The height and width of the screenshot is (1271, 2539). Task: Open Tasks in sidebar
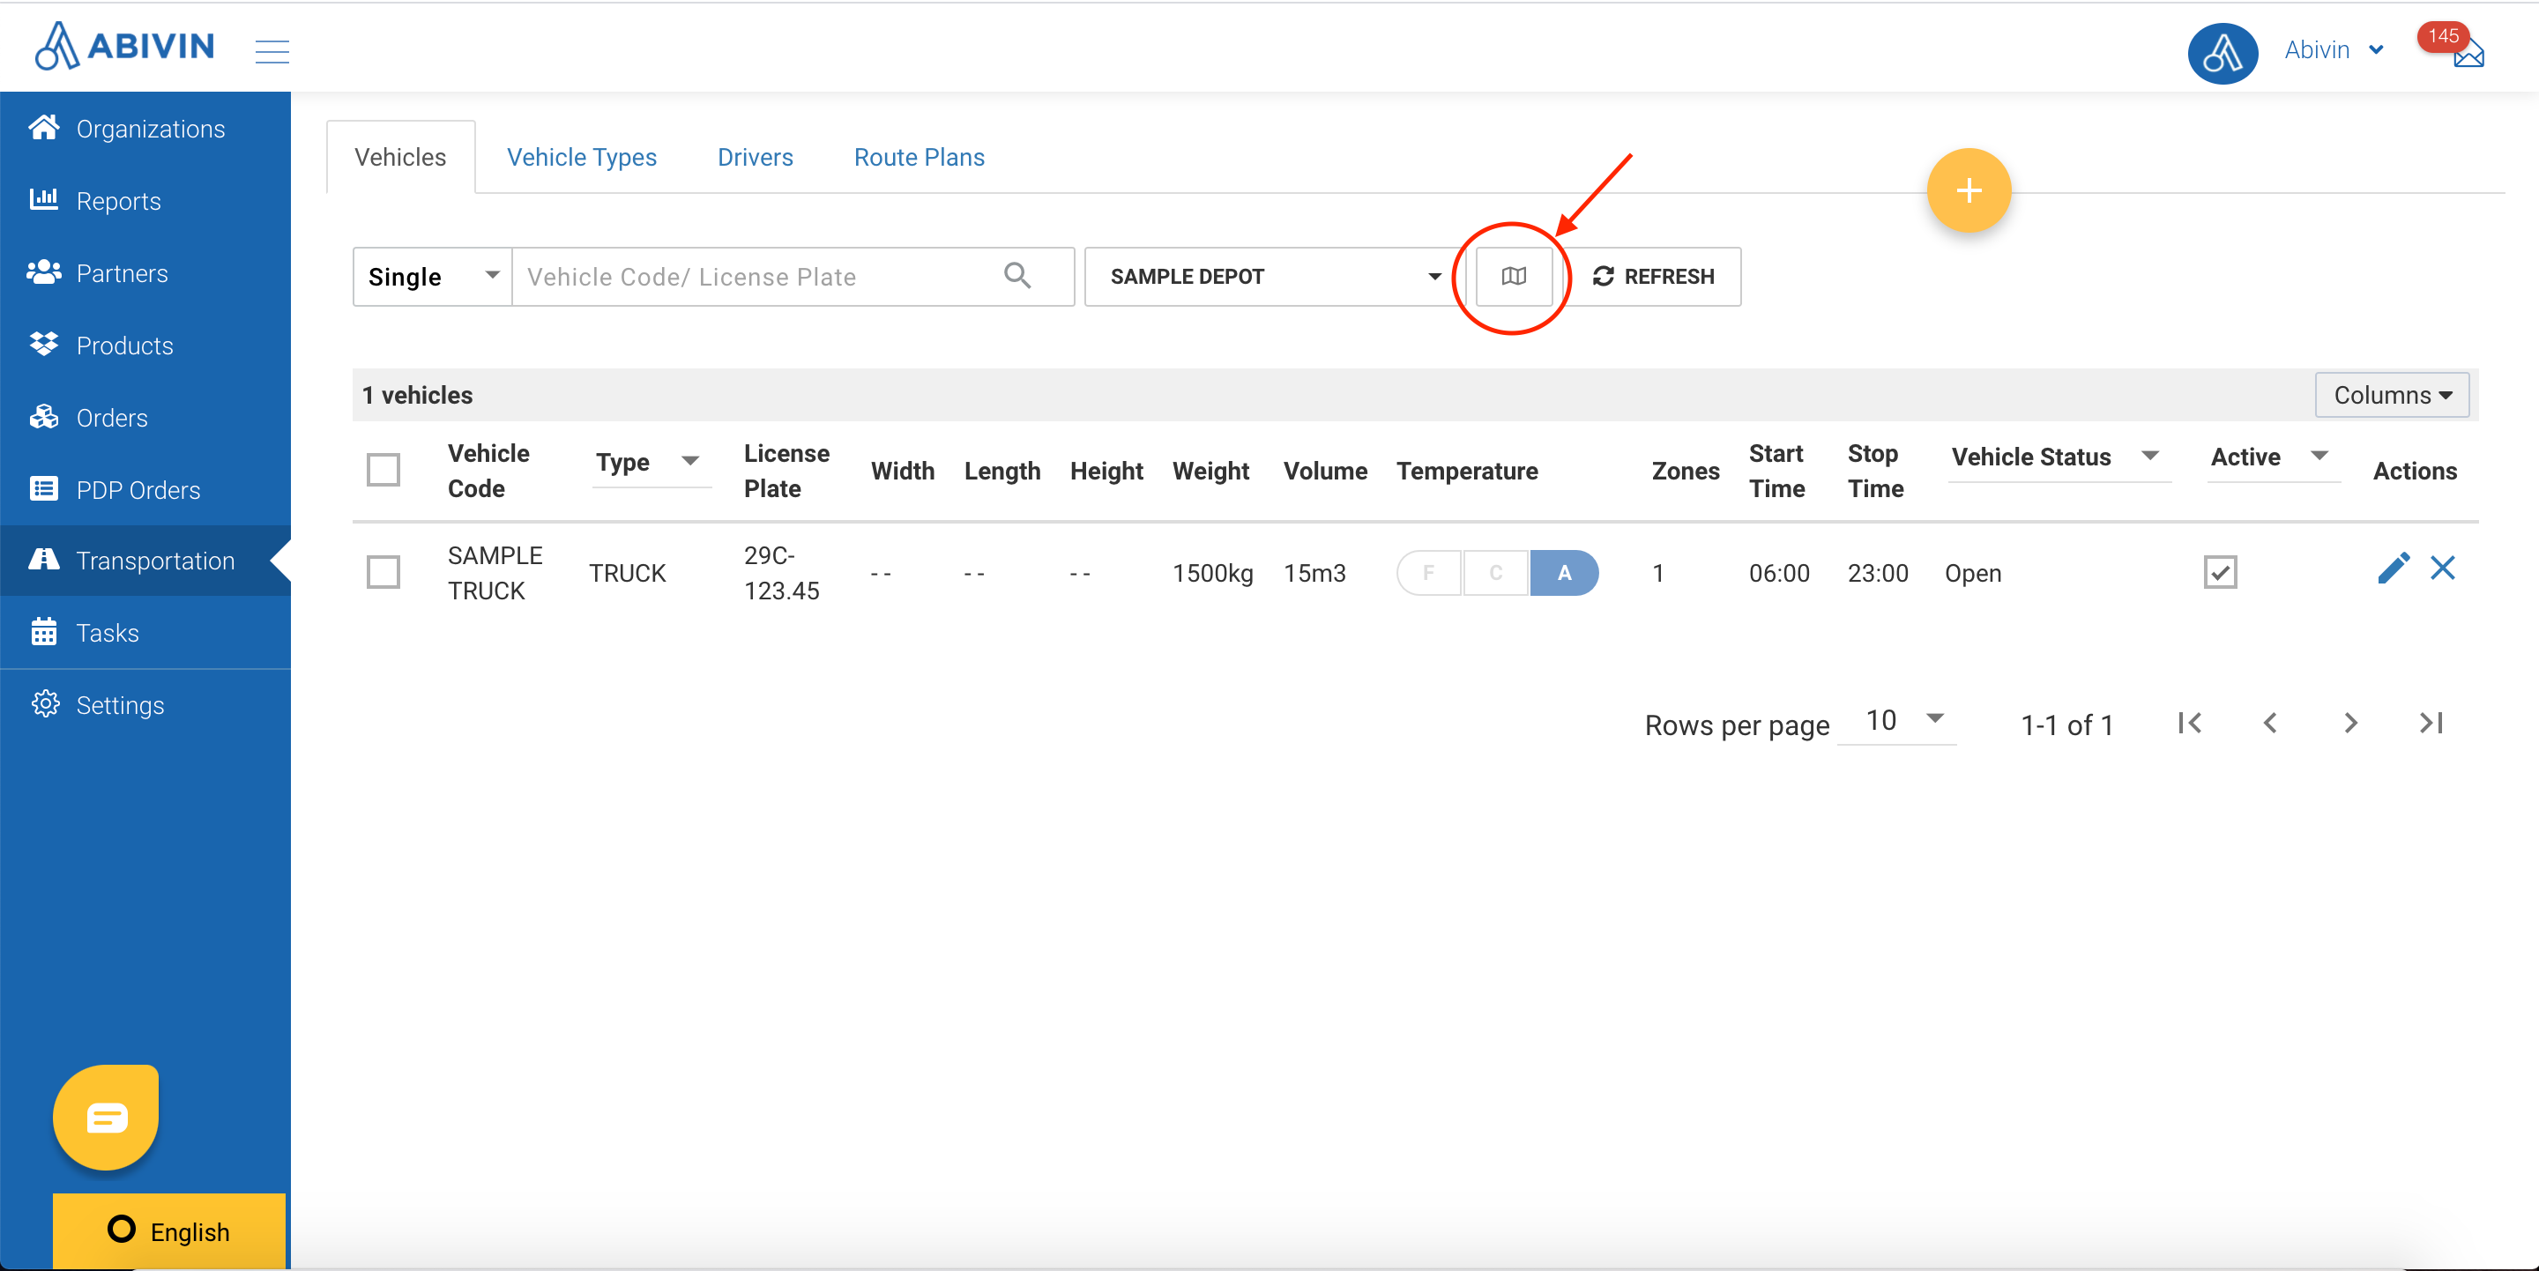point(145,633)
